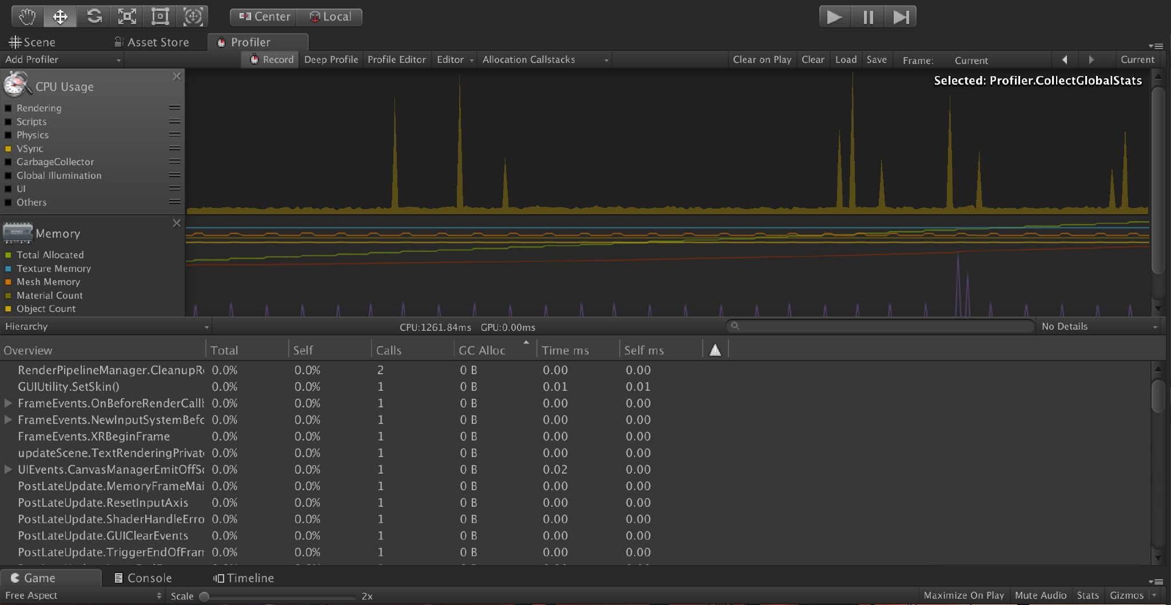Screen dimensions: 1171x605
Task: Toggle Maximize On Play
Action: (x=963, y=596)
